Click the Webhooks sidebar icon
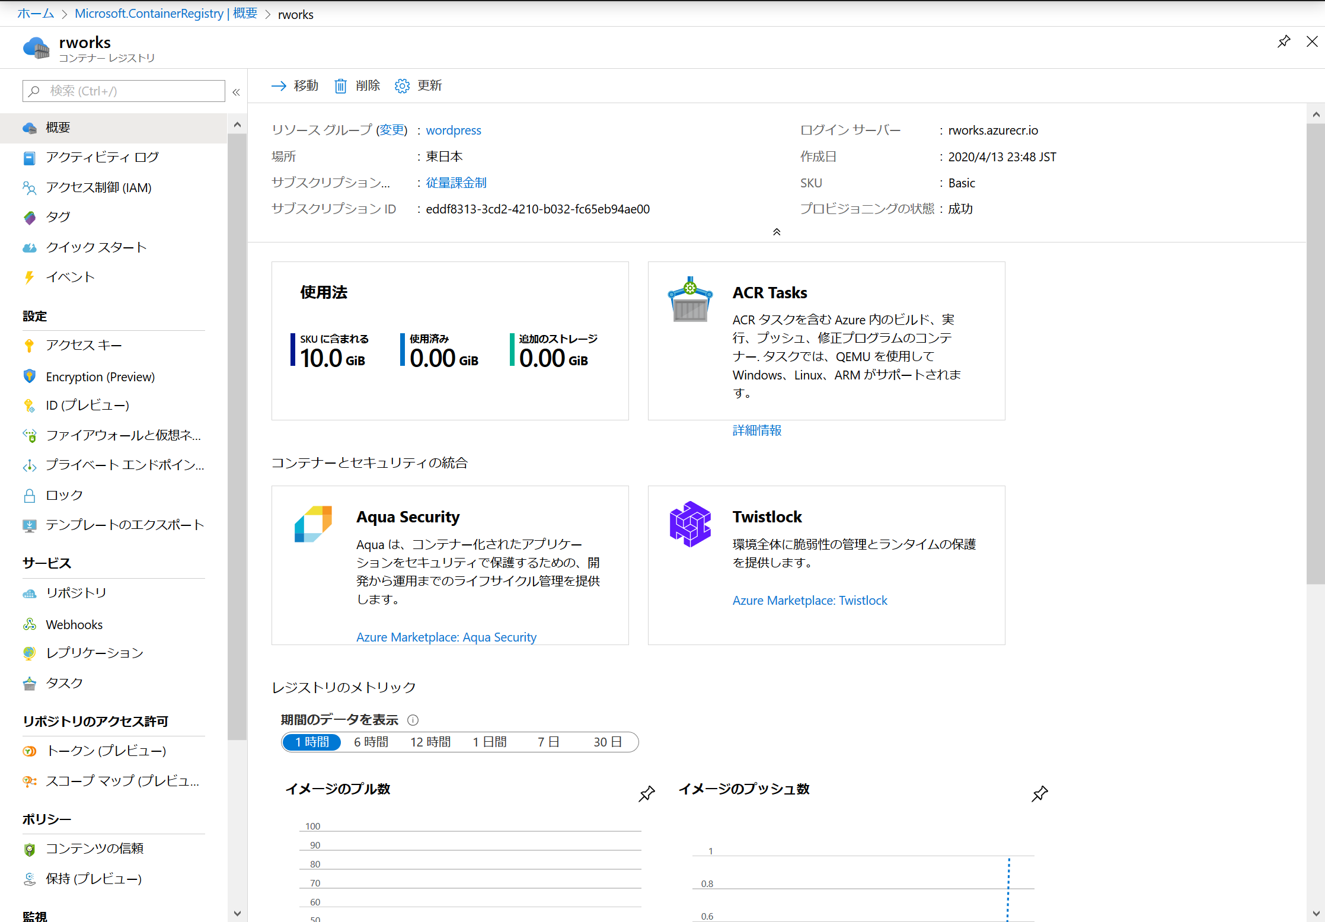The height and width of the screenshot is (922, 1325). point(29,624)
